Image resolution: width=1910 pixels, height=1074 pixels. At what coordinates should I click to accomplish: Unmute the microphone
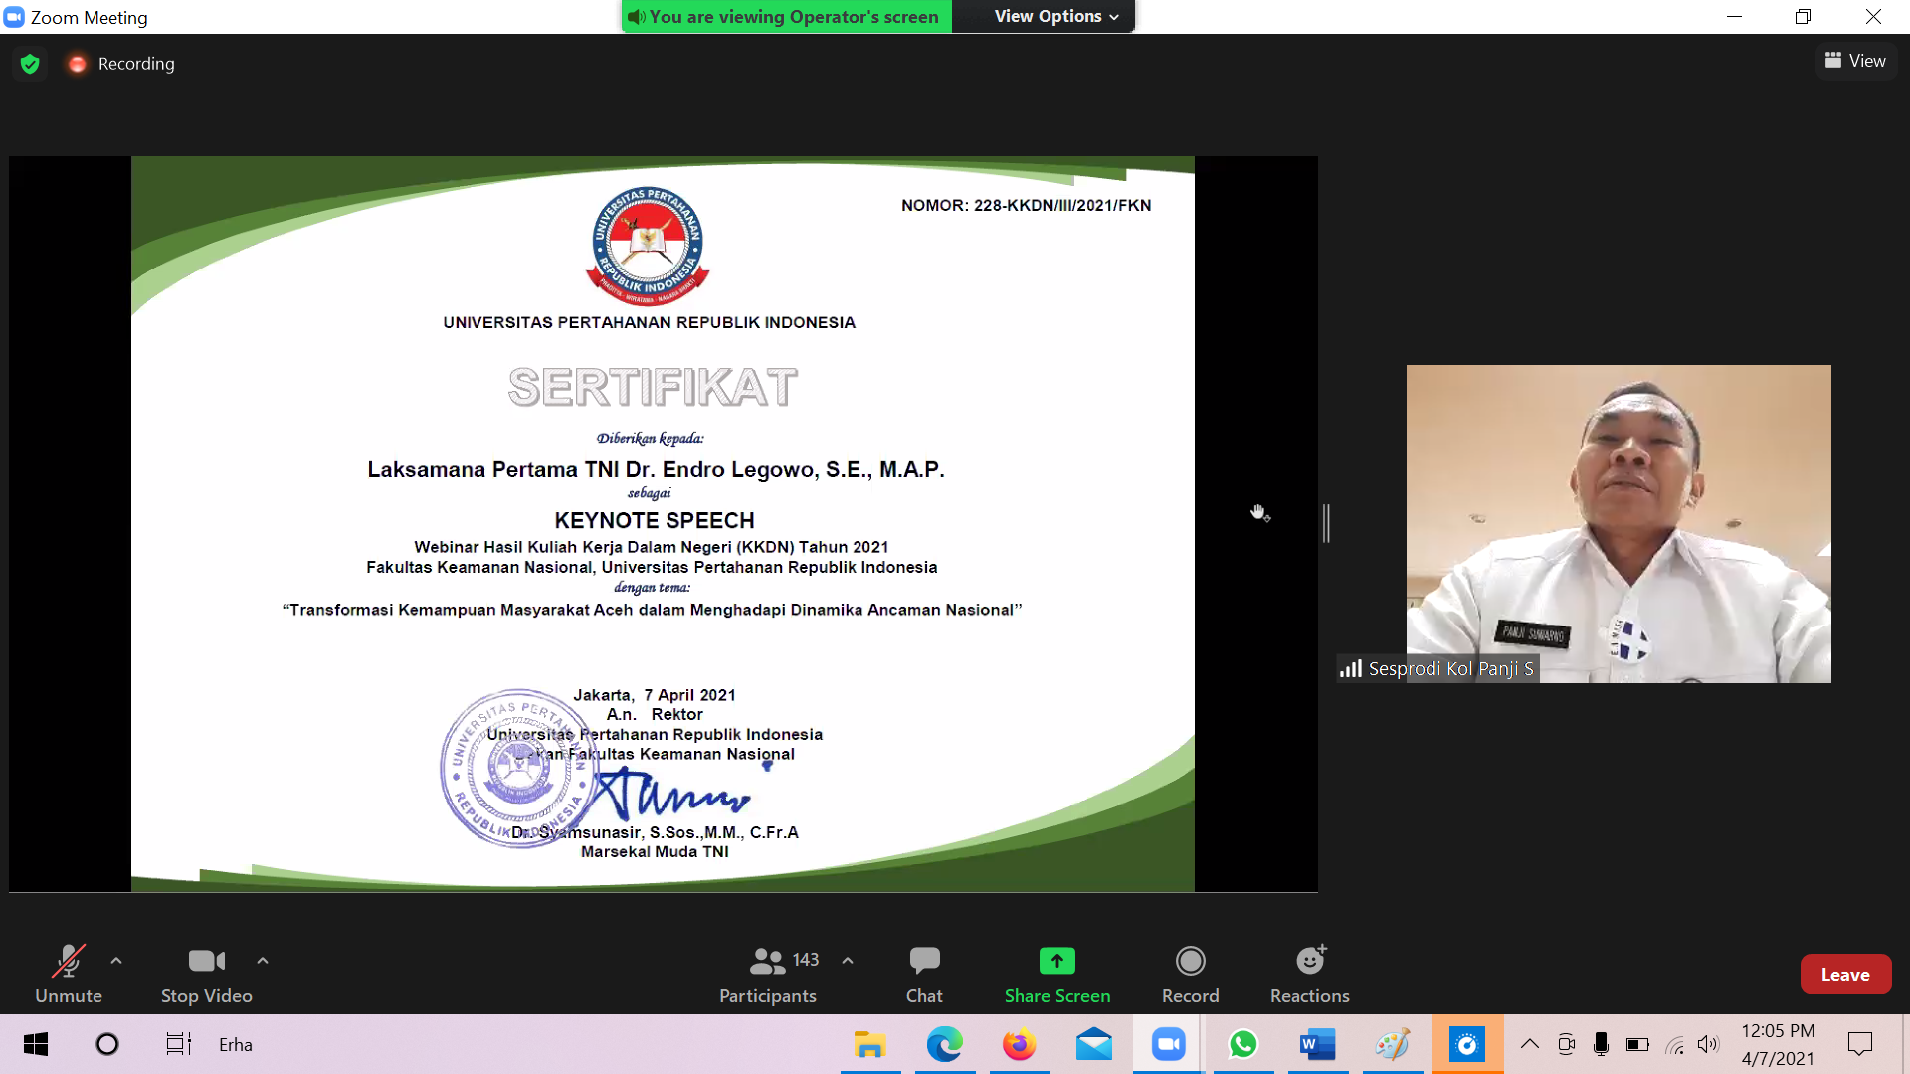pos(68,974)
